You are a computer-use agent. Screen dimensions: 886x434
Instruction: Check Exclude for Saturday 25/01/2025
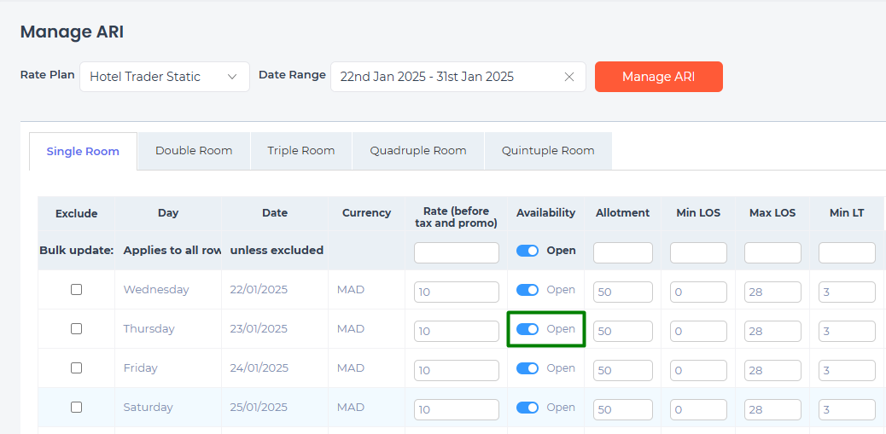[x=76, y=408]
